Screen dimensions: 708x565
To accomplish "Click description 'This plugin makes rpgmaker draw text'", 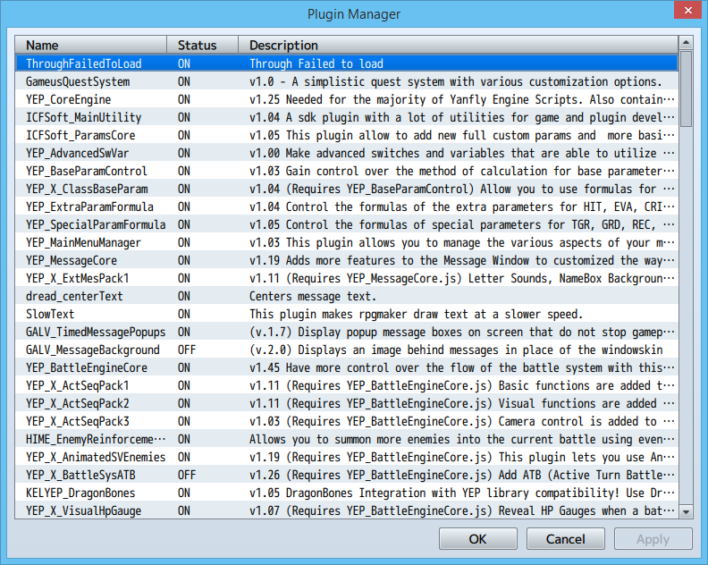I will (416, 314).
